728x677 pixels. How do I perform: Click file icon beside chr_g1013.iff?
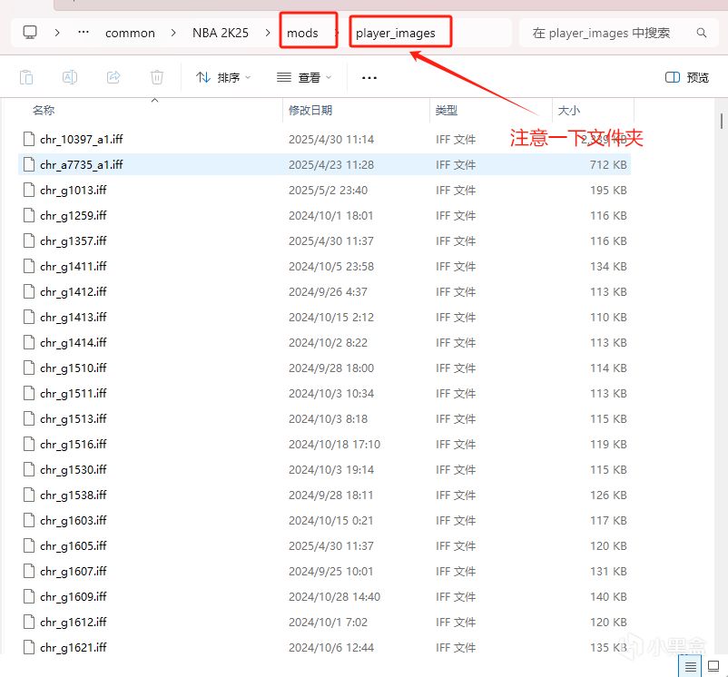(29, 191)
